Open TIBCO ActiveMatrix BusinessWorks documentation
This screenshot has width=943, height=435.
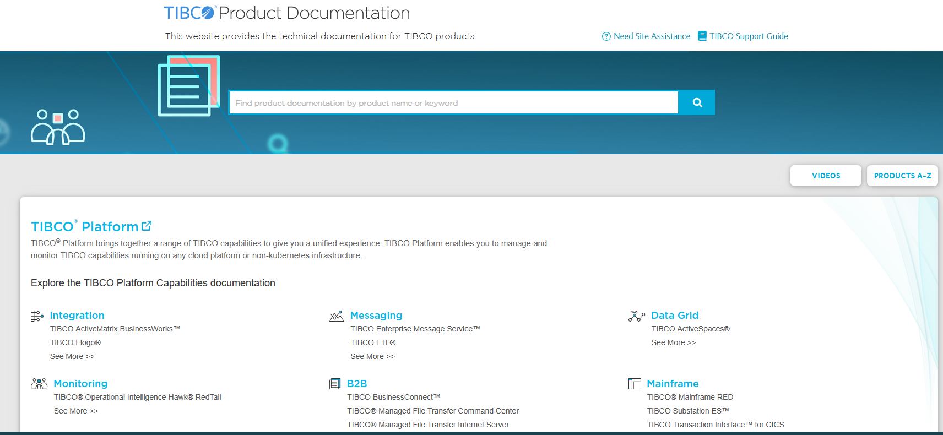pyautogui.click(x=115, y=329)
